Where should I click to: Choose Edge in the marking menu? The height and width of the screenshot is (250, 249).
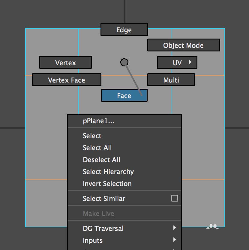click(x=124, y=30)
